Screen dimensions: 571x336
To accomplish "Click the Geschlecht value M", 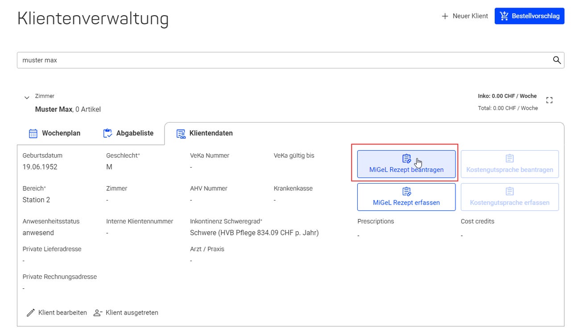I will (109, 167).
